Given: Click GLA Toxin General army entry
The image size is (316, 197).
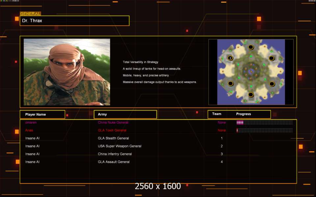Looking at the screenshot, I should pyautogui.click(x=112, y=130).
